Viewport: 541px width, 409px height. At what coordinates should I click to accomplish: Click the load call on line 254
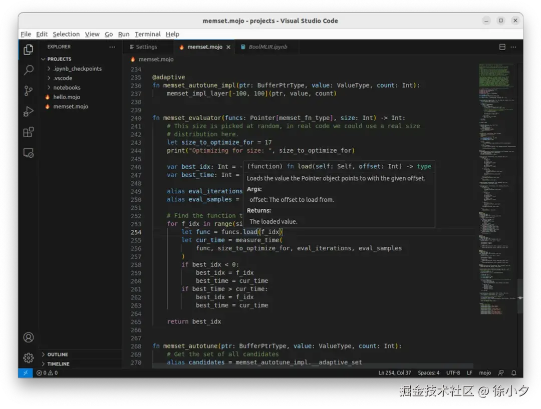(250, 232)
